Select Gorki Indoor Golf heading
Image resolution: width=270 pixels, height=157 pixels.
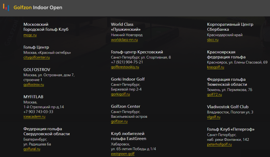click(128, 79)
